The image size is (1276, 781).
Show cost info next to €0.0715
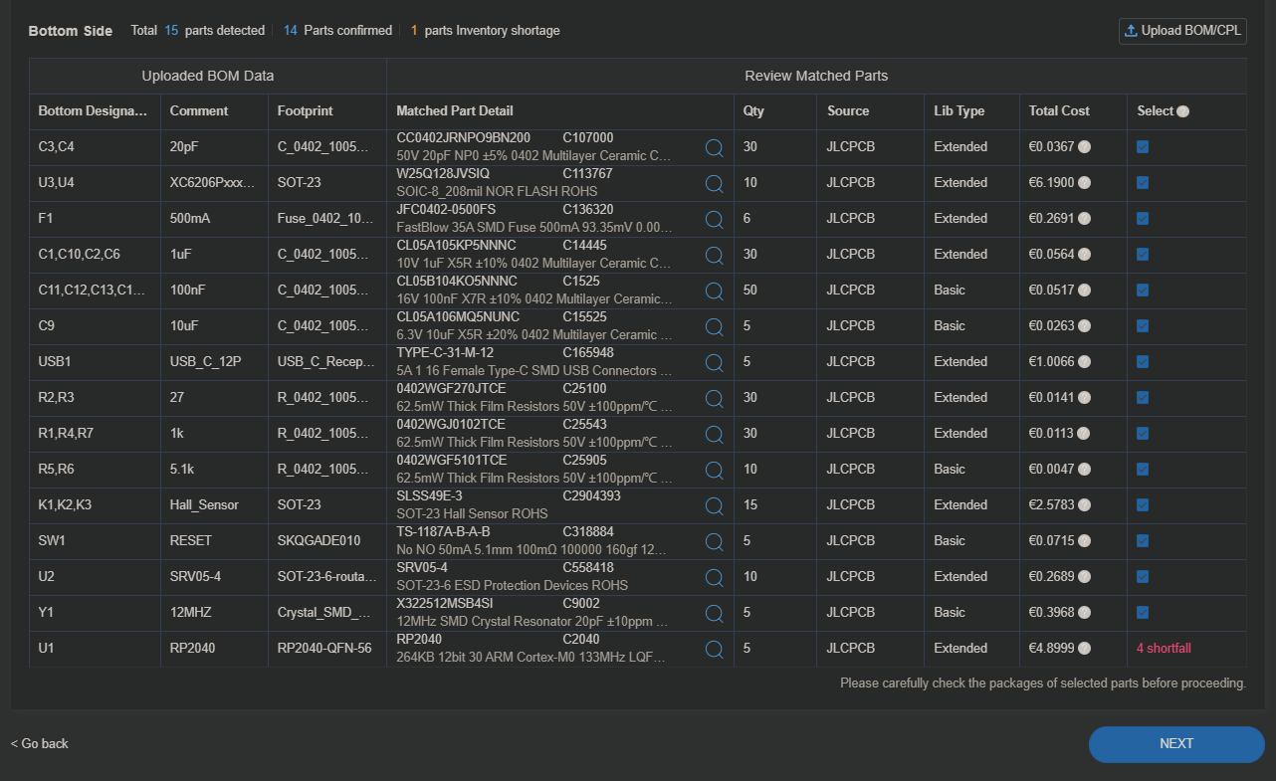tap(1085, 541)
